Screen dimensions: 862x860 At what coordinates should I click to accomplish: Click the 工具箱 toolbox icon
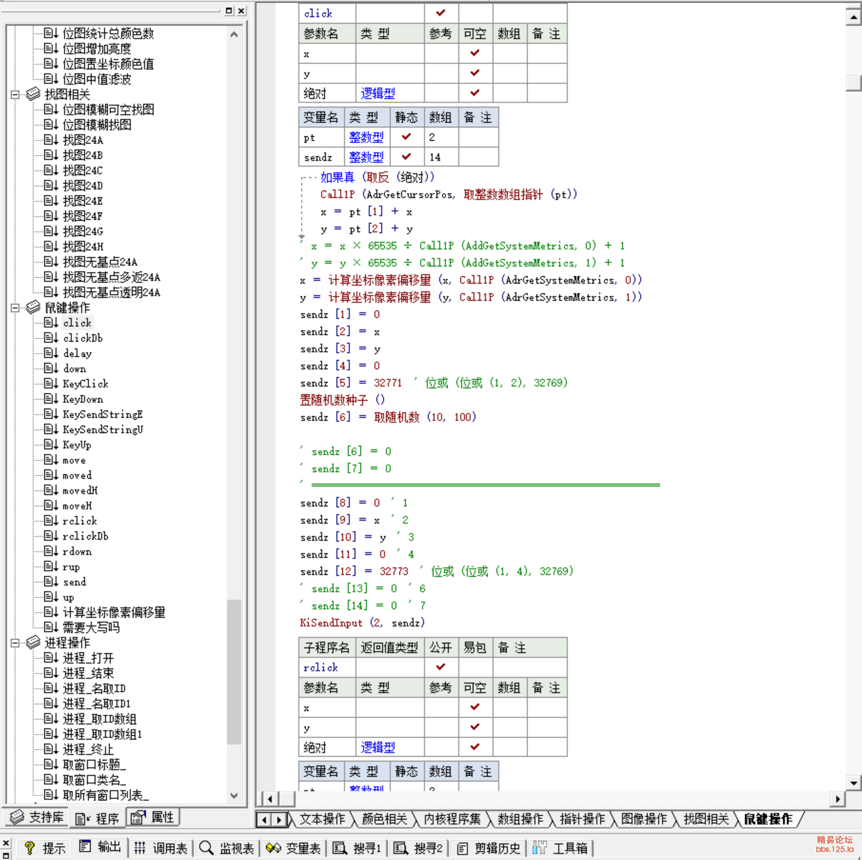click(540, 848)
